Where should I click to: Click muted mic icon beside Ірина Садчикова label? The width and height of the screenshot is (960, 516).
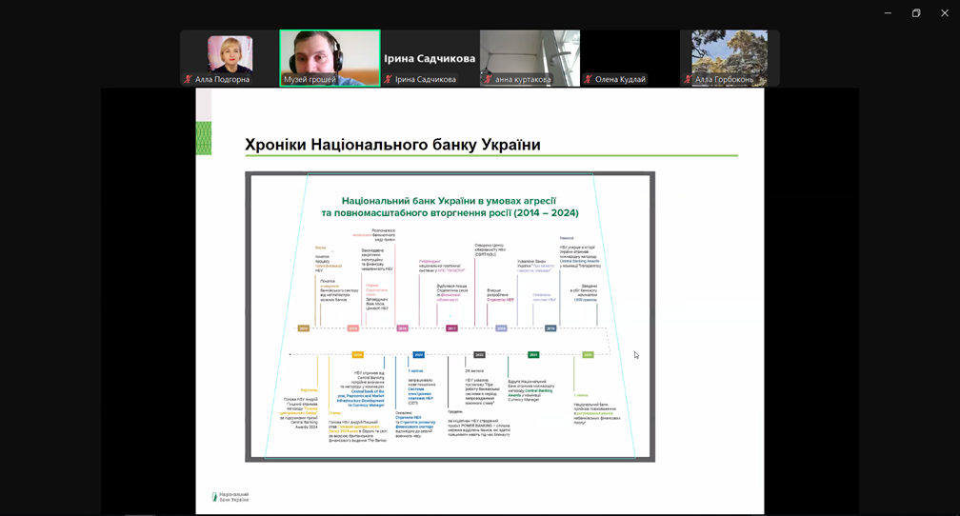click(389, 80)
